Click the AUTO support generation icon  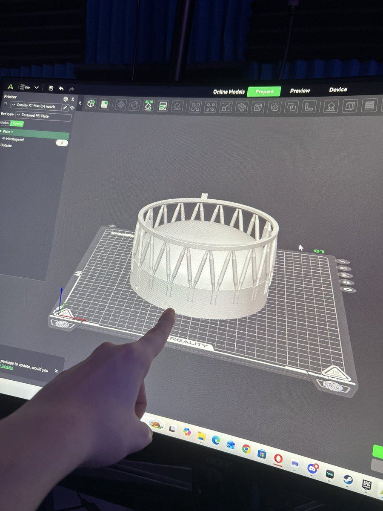[x=149, y=105]
